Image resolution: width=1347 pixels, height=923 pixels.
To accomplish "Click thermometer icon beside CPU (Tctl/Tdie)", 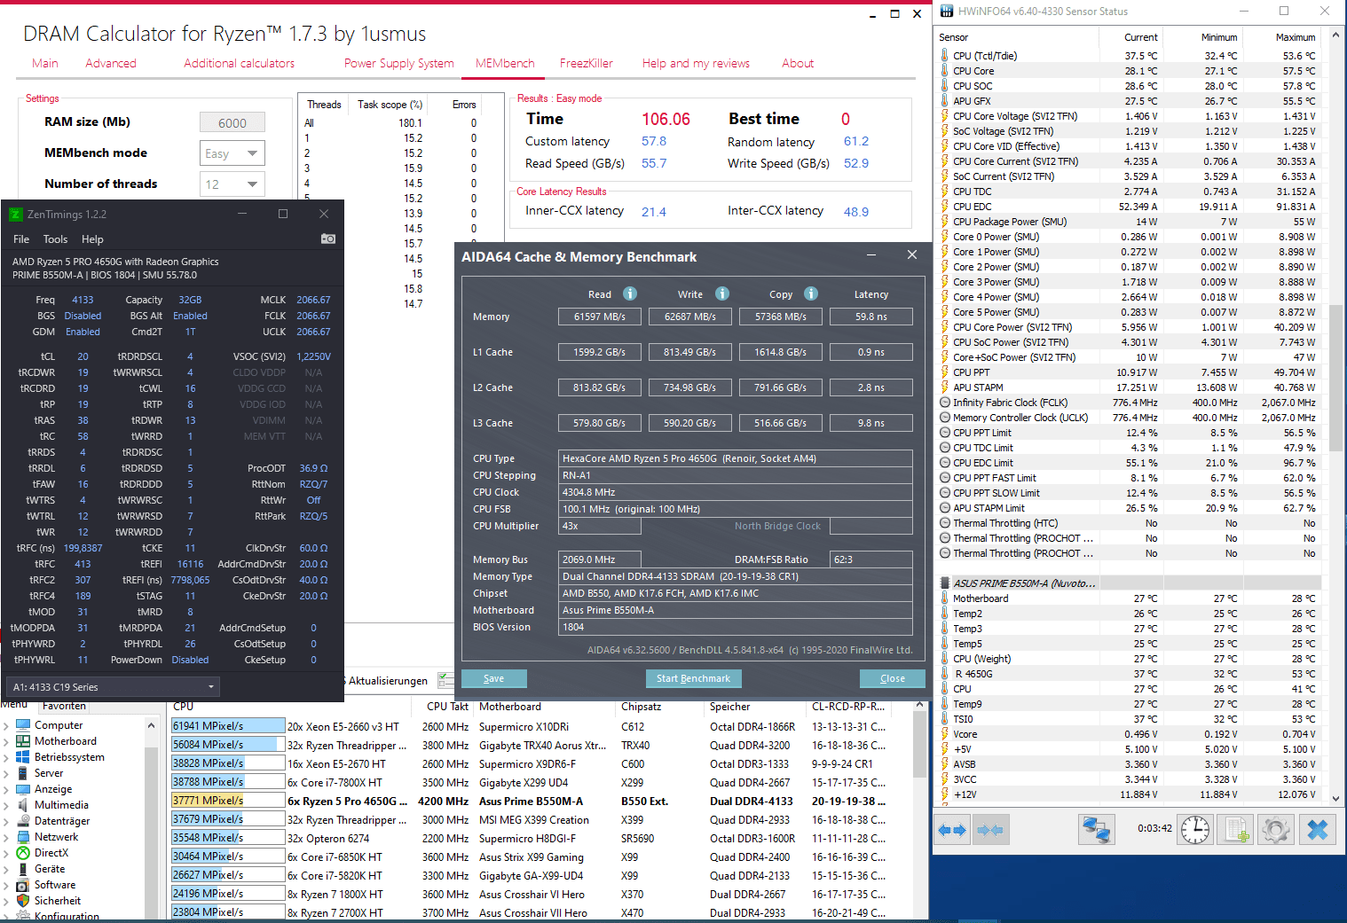I will [x=944, y=55].
